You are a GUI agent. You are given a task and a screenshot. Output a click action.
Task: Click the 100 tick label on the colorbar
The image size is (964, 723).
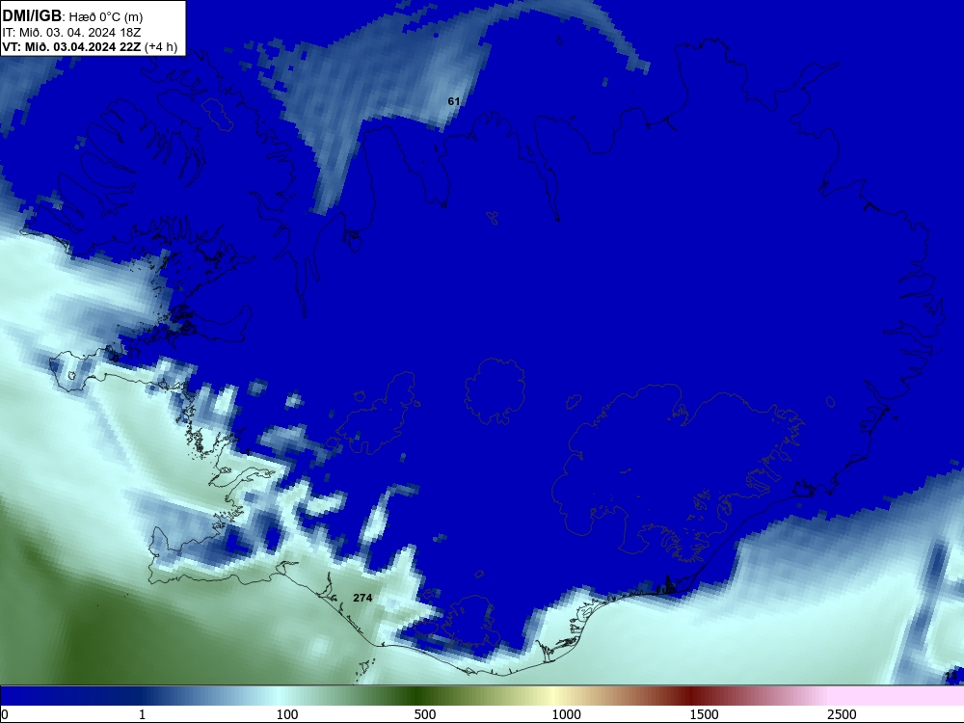click(287, 714)
